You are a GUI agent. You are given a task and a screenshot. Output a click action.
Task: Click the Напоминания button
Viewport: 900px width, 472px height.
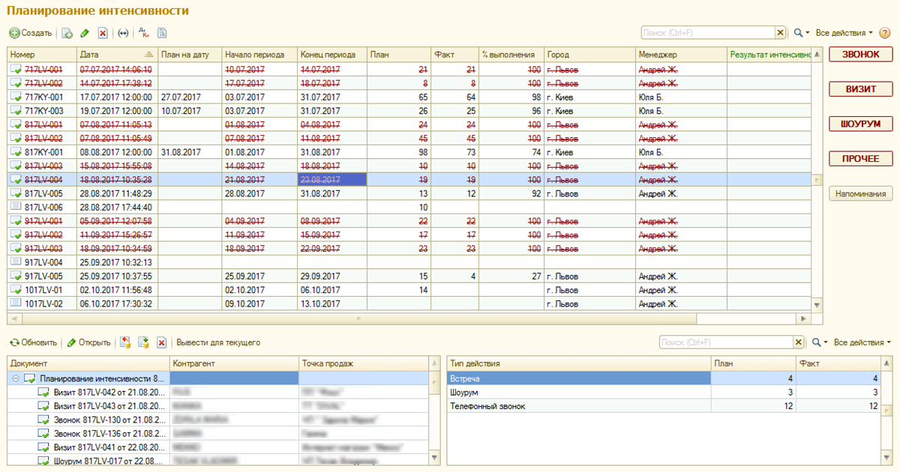(x=859, y=194)
